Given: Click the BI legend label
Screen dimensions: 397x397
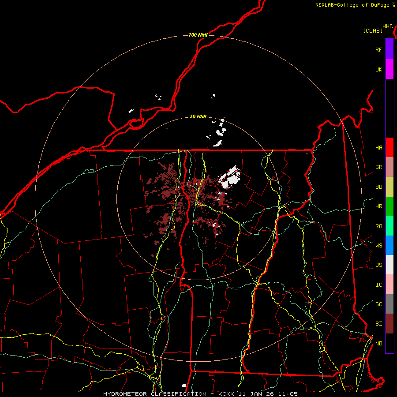Looking at the screenshot, I should coord(378,324).
